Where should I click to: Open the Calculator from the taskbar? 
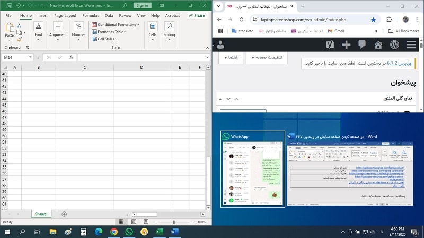(x=83, y=232)
